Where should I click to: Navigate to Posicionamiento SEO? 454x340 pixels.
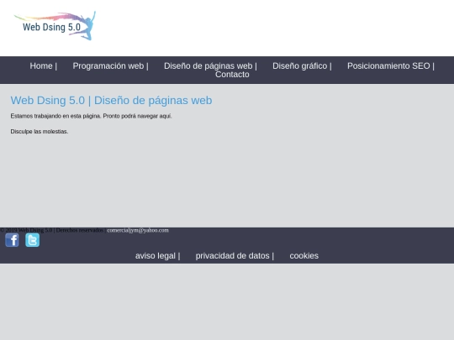388,66
